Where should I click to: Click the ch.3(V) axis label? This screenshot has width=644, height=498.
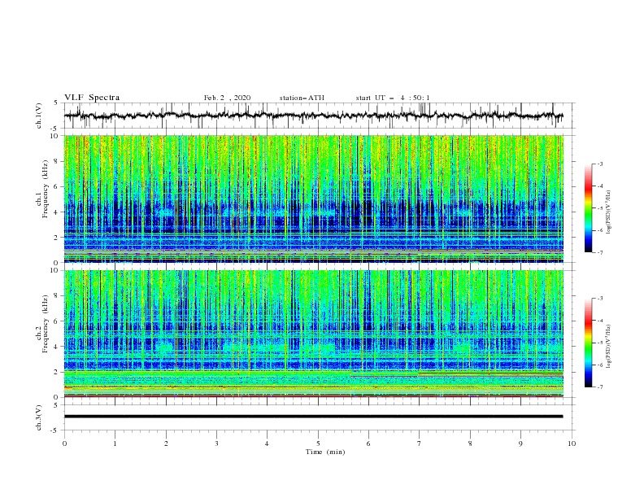tap(39, 417)
